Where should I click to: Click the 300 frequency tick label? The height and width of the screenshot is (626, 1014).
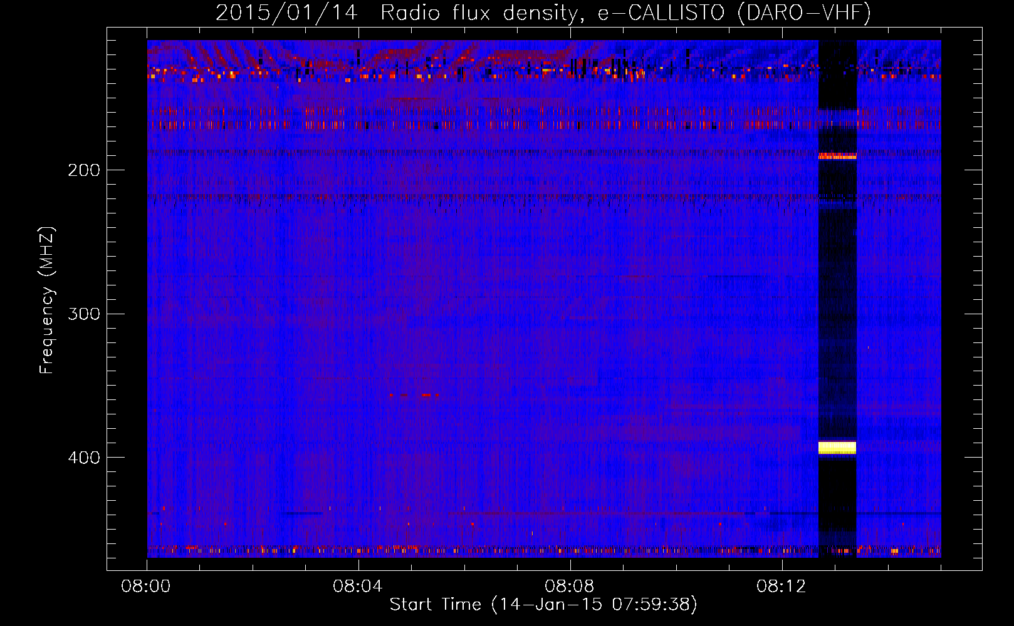[84, 314]
